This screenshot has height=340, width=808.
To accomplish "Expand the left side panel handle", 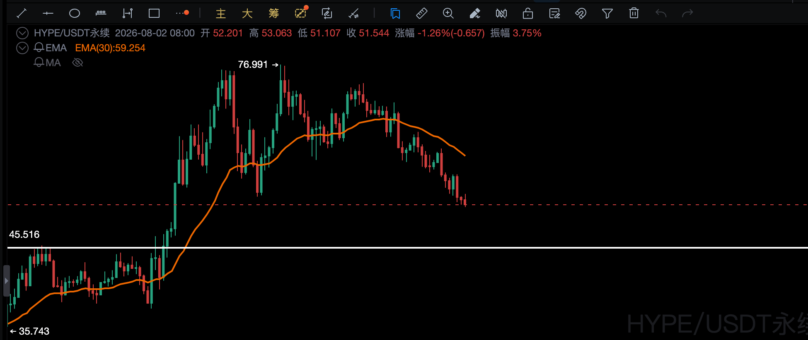I will point(6,281).
